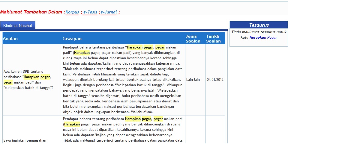
Task: Open the e-Jurnal link
Action: coord(109,12)
